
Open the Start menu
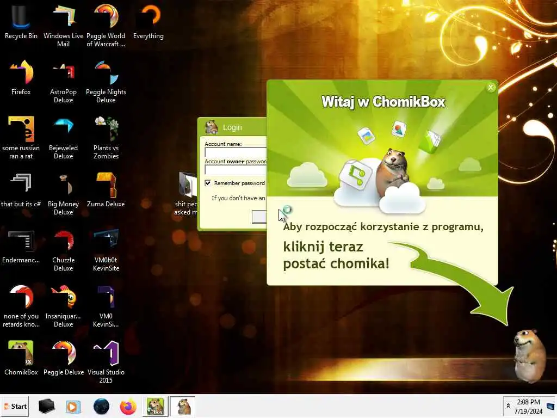(15, 406)
